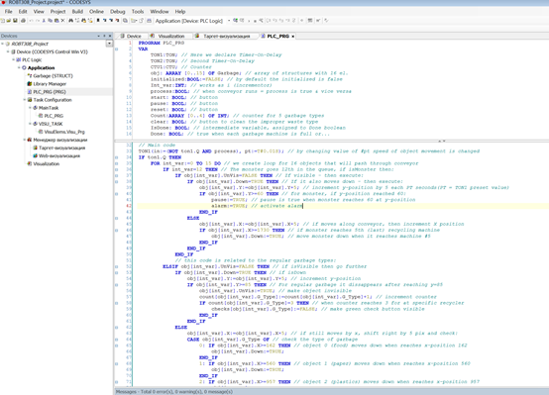
Task: Click the Clear Bookmarks red-marked icon
Action: [117, 21]
